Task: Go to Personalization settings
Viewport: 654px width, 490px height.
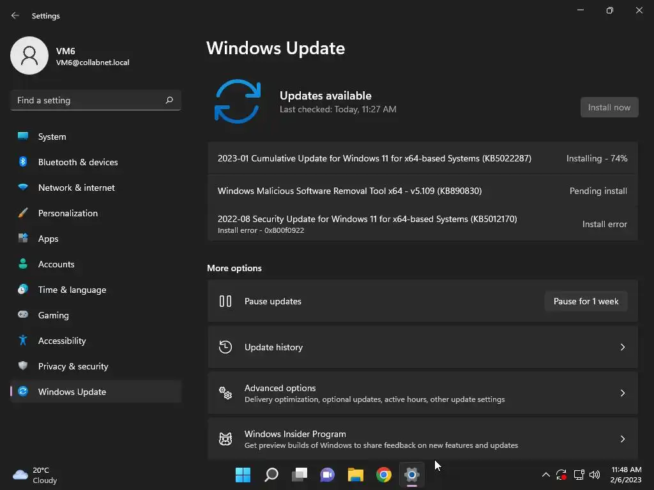Action: point(96,213)
